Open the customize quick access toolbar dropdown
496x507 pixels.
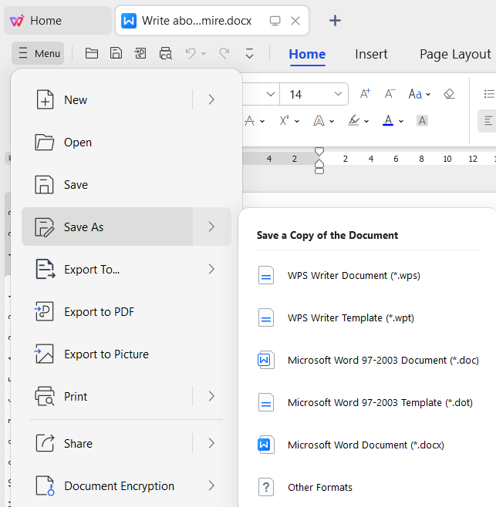click(249, 53)
